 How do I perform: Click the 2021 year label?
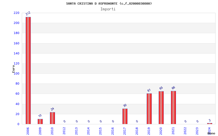pos(173,131)
